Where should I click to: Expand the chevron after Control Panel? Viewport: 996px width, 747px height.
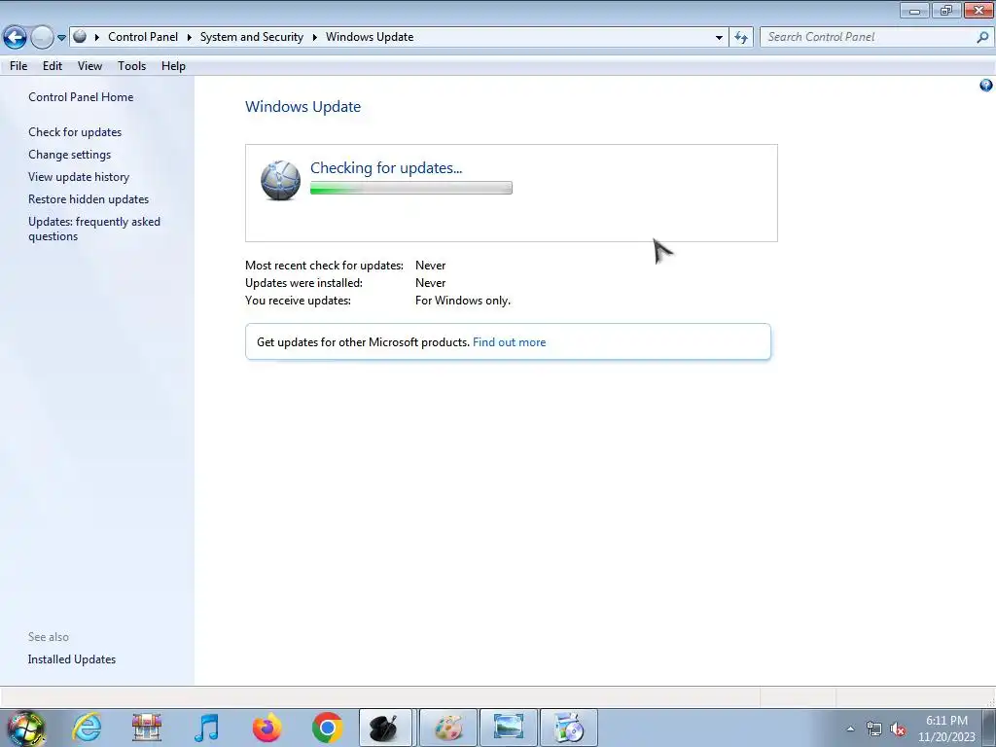[x=190, y=38]
